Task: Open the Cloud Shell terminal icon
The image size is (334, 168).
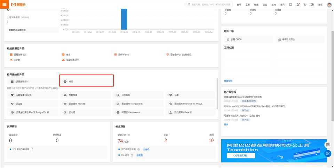Action: click(290, 5)
